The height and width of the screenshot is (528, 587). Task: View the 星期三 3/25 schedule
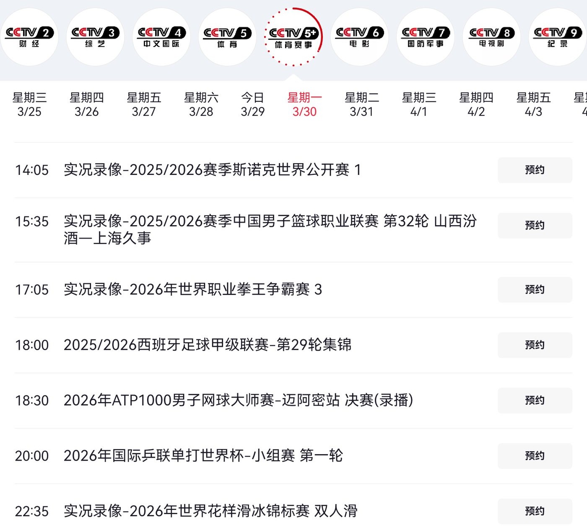coord(29,104)
